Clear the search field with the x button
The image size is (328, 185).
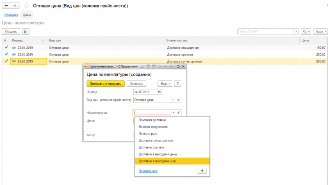(296, 31)
